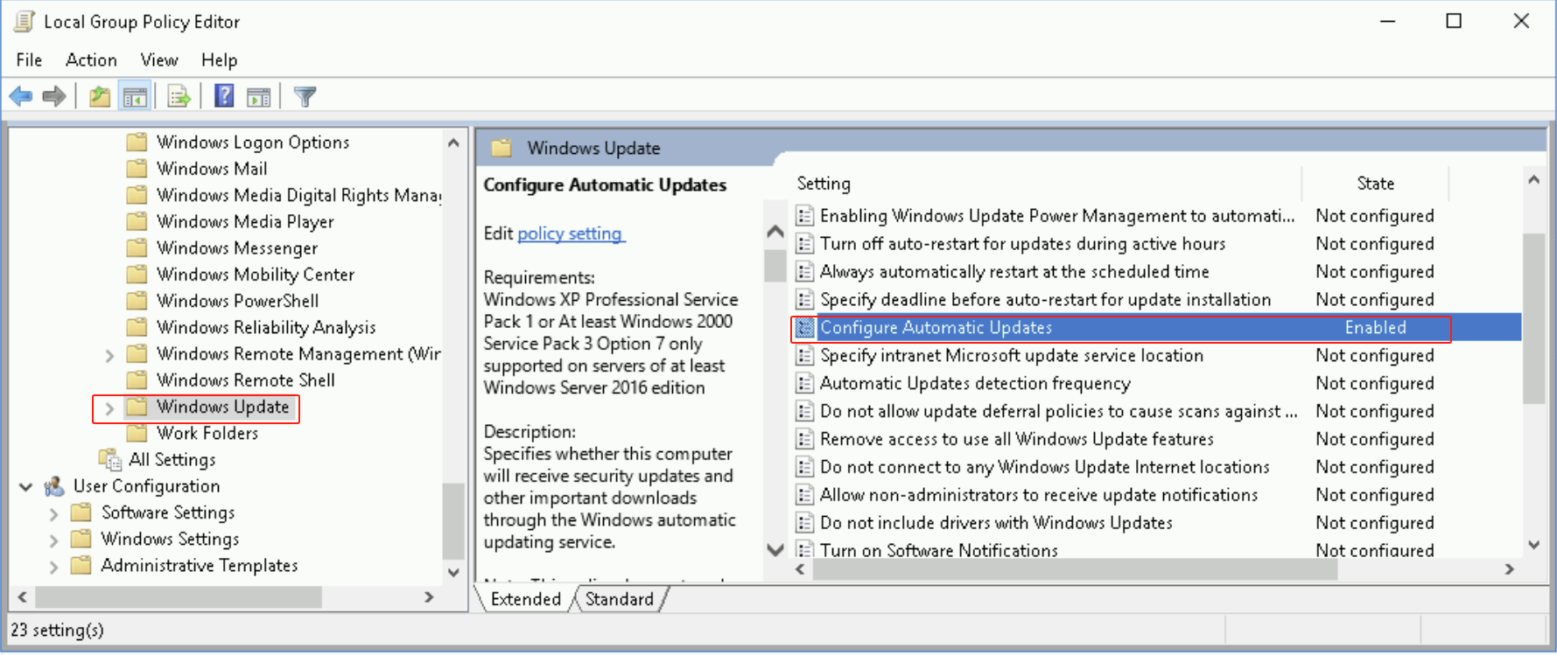
Task: Toggle Show/Hide Console Tree toolbar icon
Action: [135, 96]
